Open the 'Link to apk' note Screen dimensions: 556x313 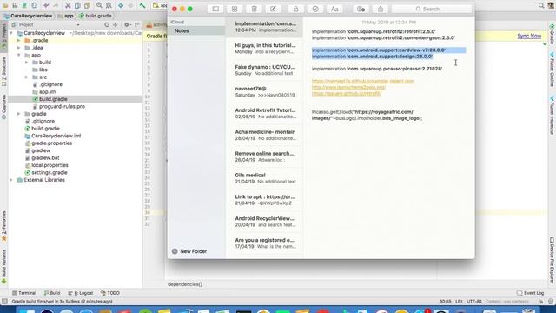point(264,200)
